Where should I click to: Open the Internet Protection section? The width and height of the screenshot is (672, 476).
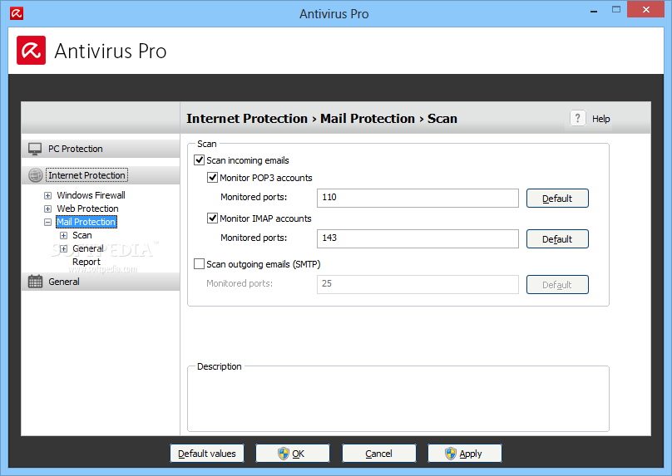coord(101,175)
